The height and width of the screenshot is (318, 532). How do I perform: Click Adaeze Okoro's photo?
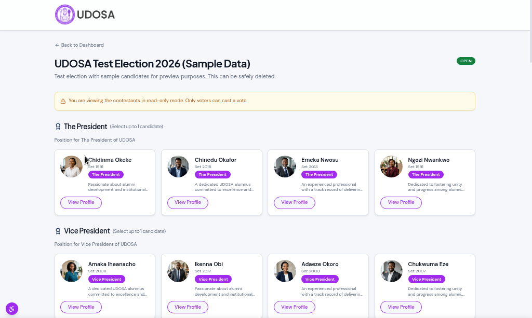[x=285, y=271]
